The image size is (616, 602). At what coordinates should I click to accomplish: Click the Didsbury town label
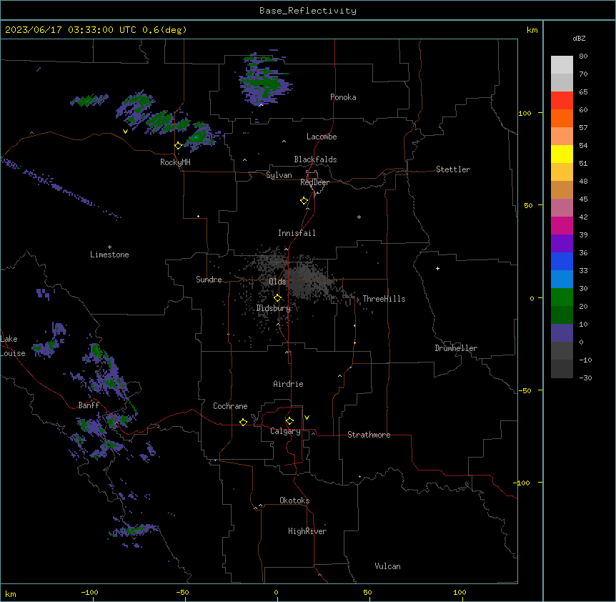tap(274, 308)
